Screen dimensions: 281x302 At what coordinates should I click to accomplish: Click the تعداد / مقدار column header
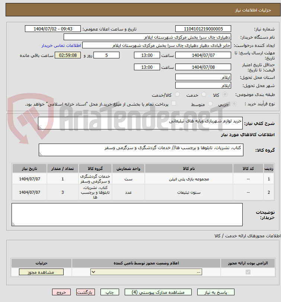click(63, 168)
